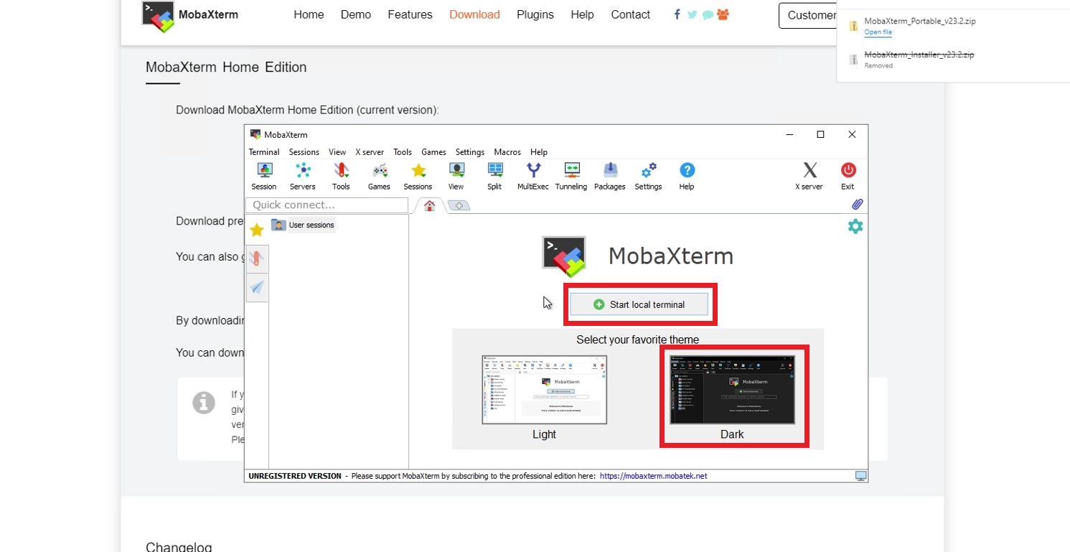Screen dimensions: 1070x552
Task: Open the Facebook icon in site header
Action: point(677,14)
